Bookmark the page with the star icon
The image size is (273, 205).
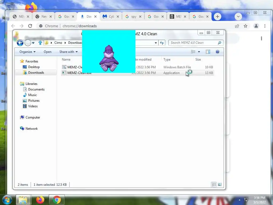246,26
